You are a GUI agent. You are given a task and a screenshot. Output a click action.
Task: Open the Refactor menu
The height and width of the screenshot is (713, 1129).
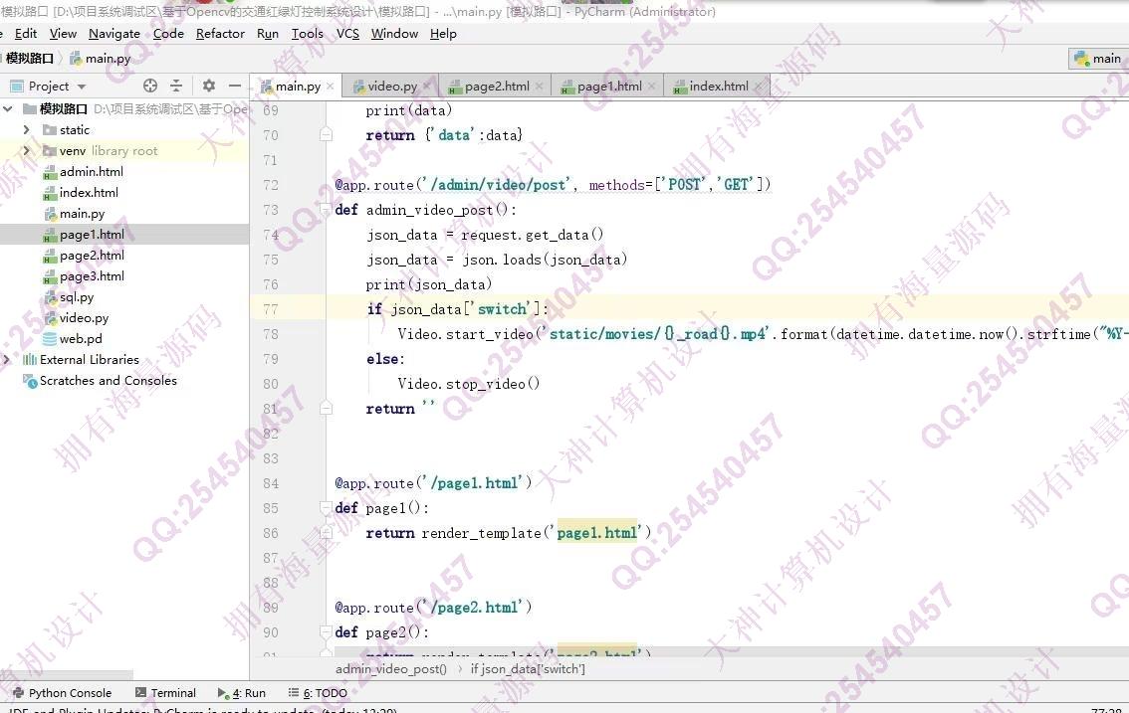(x=220, y=34)
